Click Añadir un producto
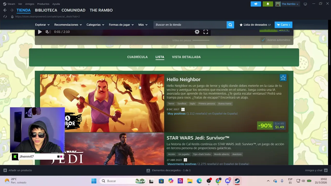Screen dimensions: 331x186 (18, 170)
